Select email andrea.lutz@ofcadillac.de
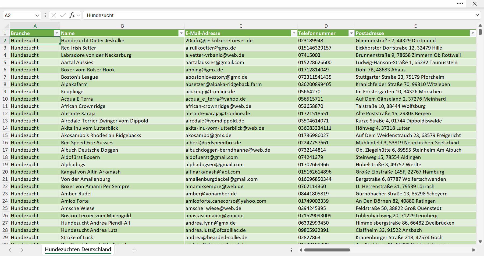This screenshot has width=484, height=256. [x=241, y=230]
